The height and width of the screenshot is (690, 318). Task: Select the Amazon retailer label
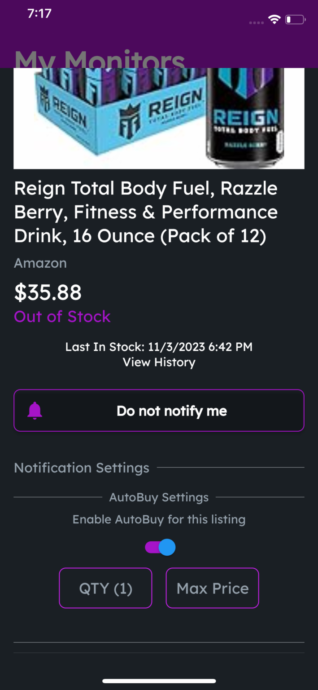tap(40, 263)
